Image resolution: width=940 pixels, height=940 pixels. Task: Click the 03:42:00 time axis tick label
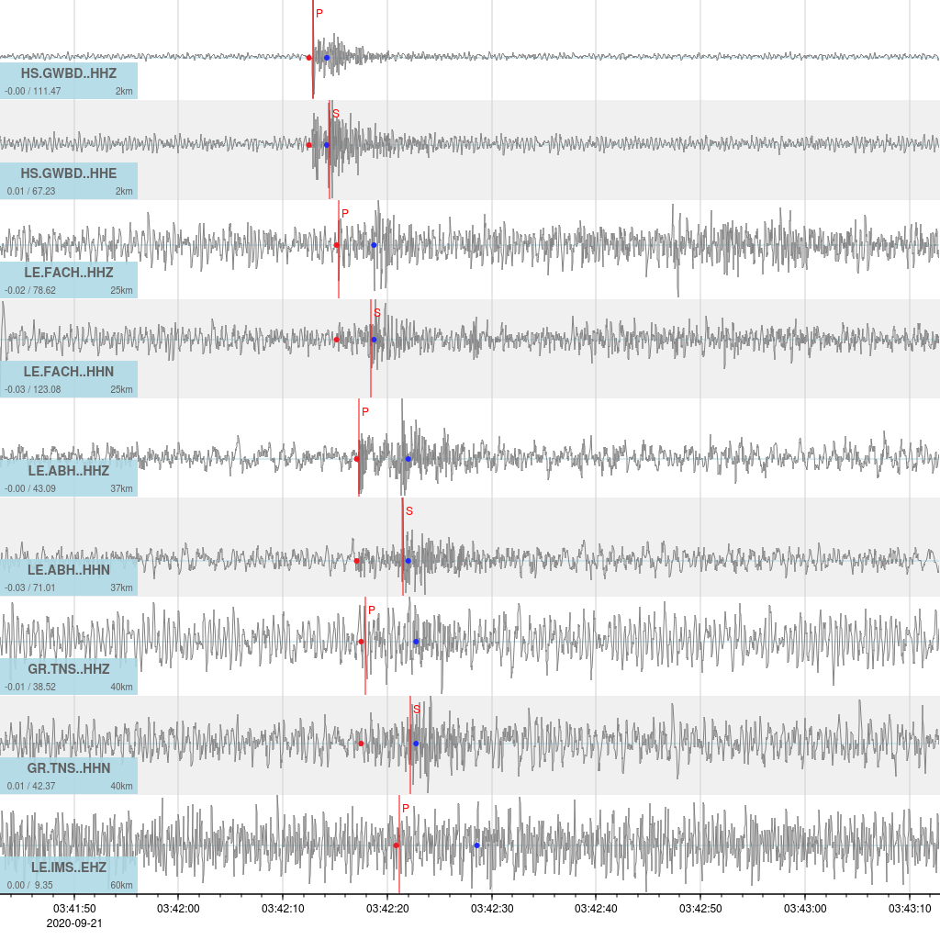click(178, 908)
